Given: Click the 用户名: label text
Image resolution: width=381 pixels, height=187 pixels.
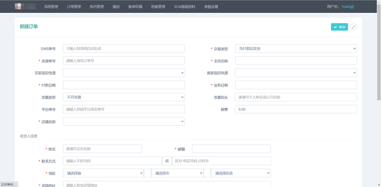Looking at the screenshot, I should coord(333,7).
